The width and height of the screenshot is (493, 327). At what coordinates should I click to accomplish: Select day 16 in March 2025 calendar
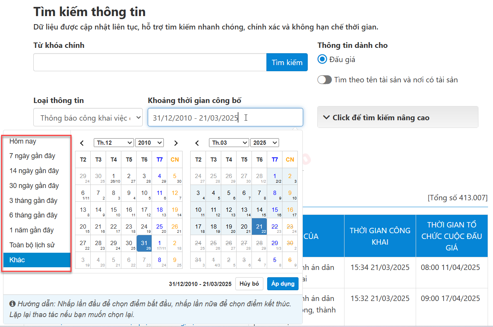point(290,210)
